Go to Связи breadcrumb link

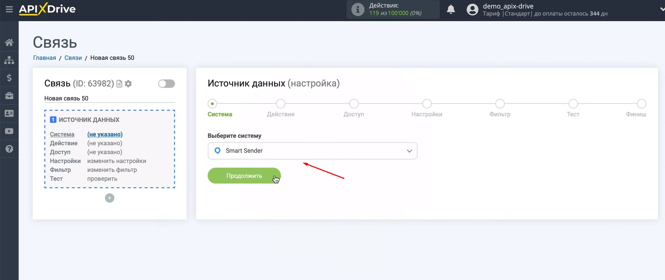pyautogui.click(x=73, y=58)
